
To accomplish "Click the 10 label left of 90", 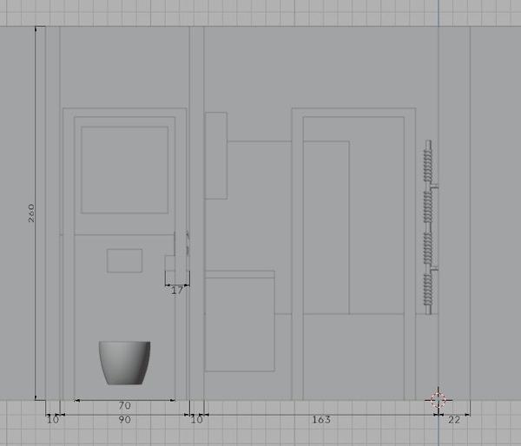I will [x=52, y=420].
